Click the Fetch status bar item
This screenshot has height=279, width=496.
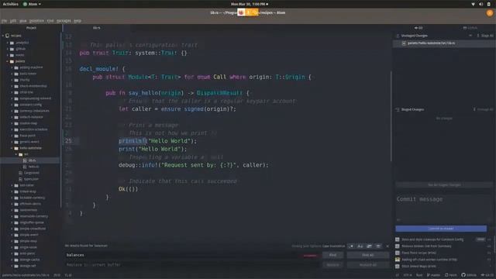(451, 275)
